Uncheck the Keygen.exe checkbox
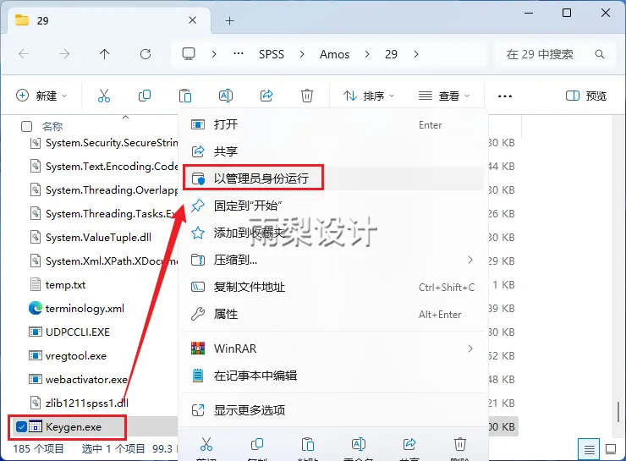Viewport: 626px width, 461px height. click(21, 426)
